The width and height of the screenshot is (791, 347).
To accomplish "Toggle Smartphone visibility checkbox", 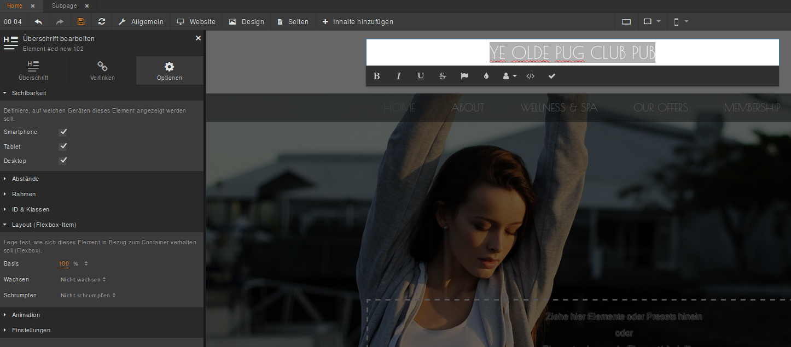I will point(63,132).
